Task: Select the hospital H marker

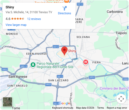Action: click(x=86, y=62)
